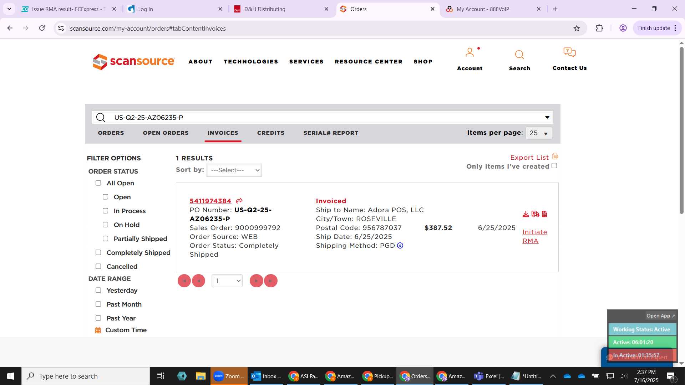This screenshot has width=685, height=385.
Task: Check the Completely Shipped filter
Action: (98, 253)
